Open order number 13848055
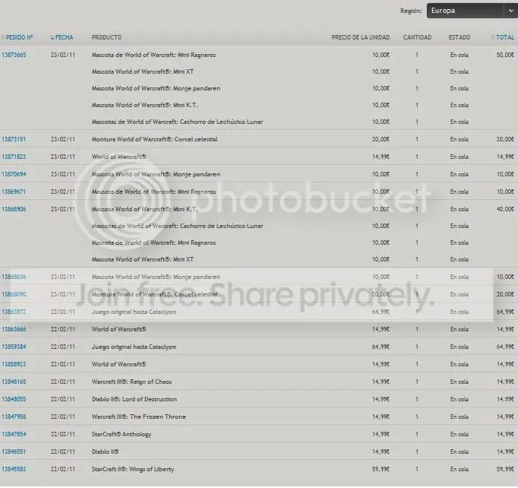Image resolution: width=518 pixels, height=488 pixels. tap(14, 399)
